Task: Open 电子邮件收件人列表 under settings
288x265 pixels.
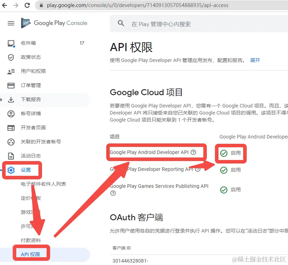Action: point(43,184)
